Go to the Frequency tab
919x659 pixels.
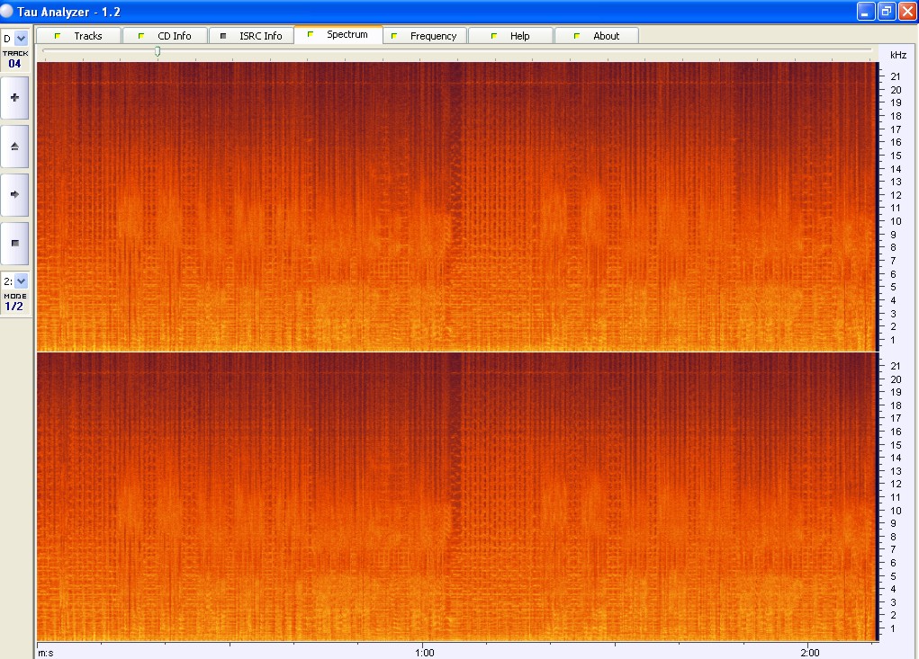424,36
